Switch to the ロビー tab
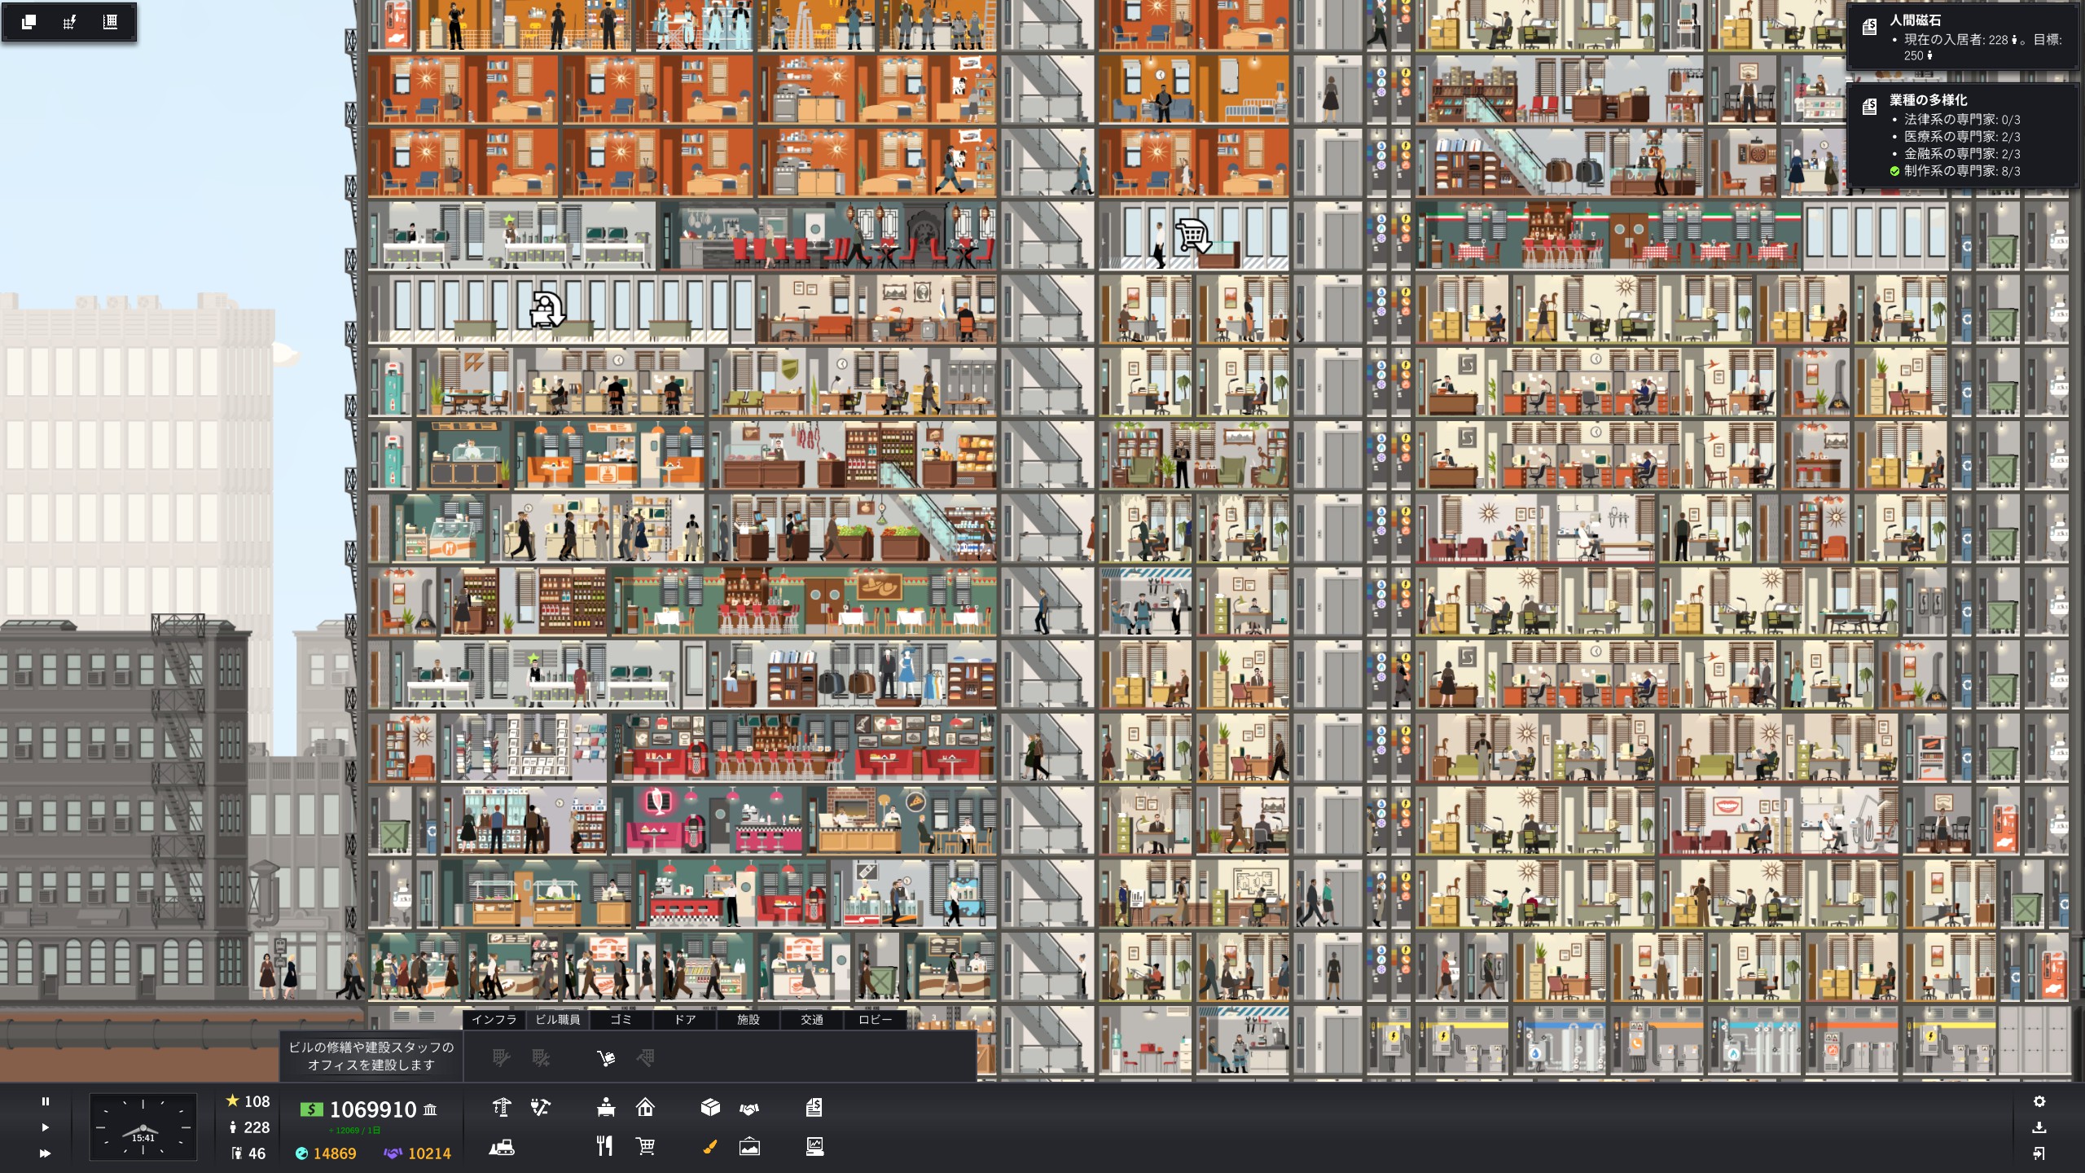Viewport: 2085px width, 1173px height. click(x=875, y=1019)
